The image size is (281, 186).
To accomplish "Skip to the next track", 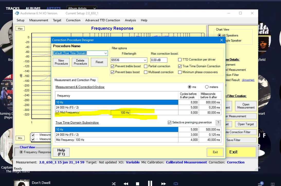I will 164,184.
